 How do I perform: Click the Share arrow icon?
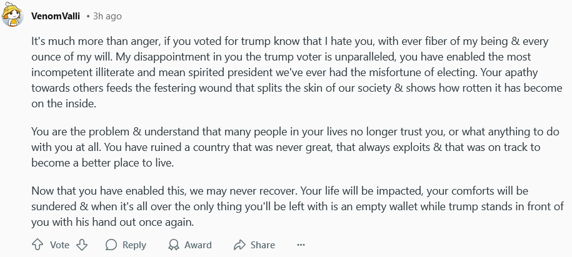pyautogui.click(x=239, y=245)
